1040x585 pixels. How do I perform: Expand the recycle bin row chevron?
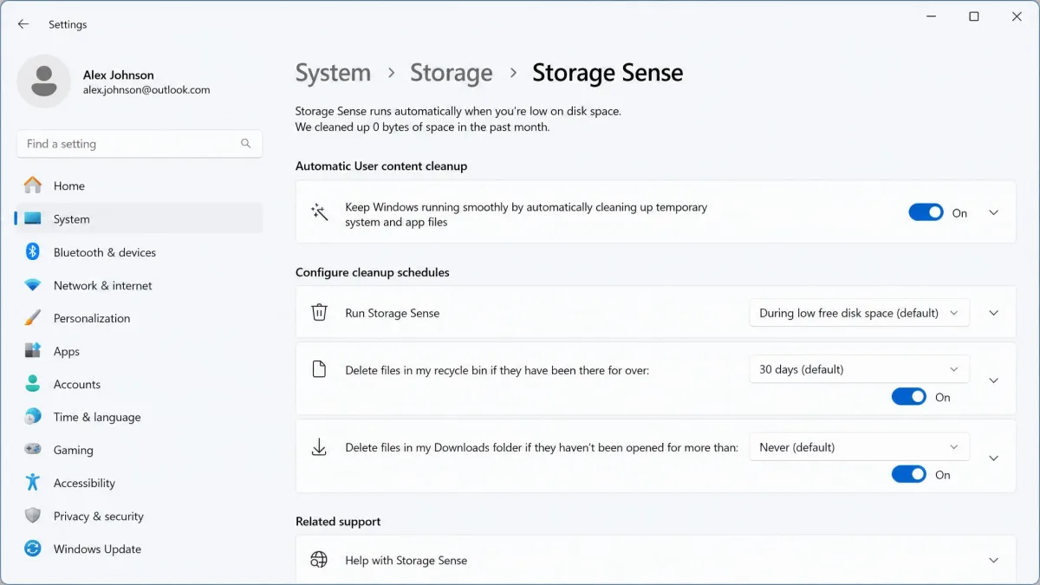(x=994, y=380)
